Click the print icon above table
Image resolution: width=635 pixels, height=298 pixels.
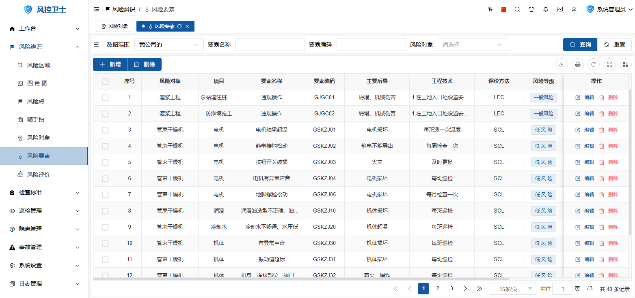tap(577, 64)
